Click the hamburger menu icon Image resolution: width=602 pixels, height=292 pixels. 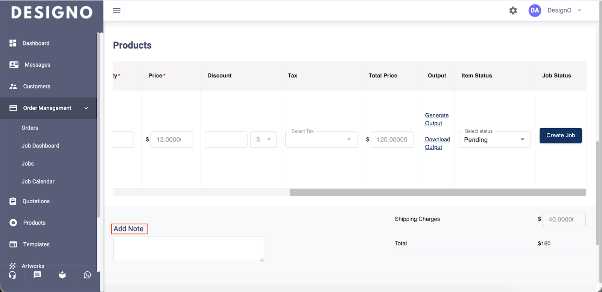[x=117, y=11]
